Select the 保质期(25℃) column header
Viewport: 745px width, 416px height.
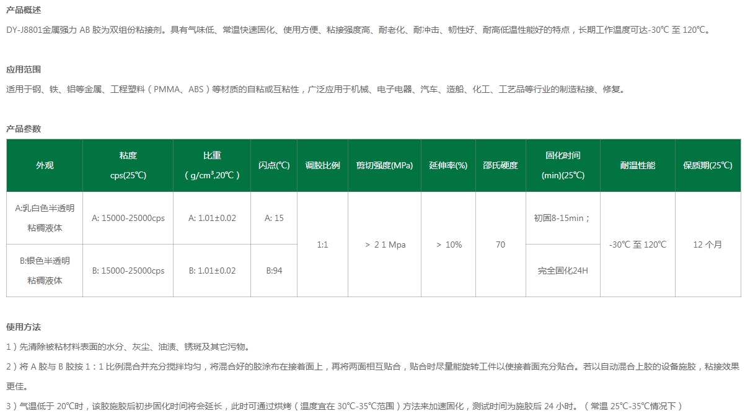pyautogui.click(x=708, y=165)
